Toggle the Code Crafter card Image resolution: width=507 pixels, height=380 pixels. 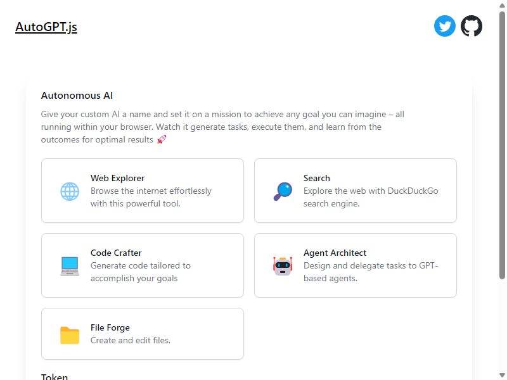point(143,265)
